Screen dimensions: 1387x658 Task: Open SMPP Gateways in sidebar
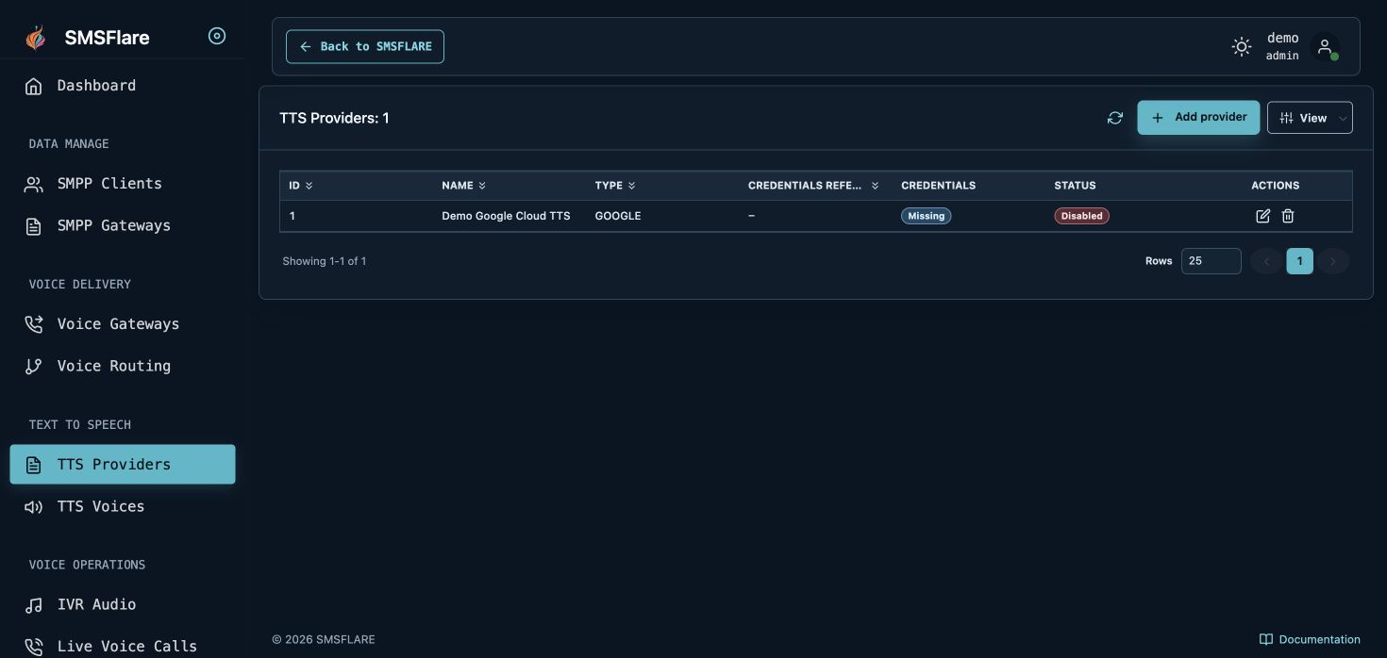(123, 226)
